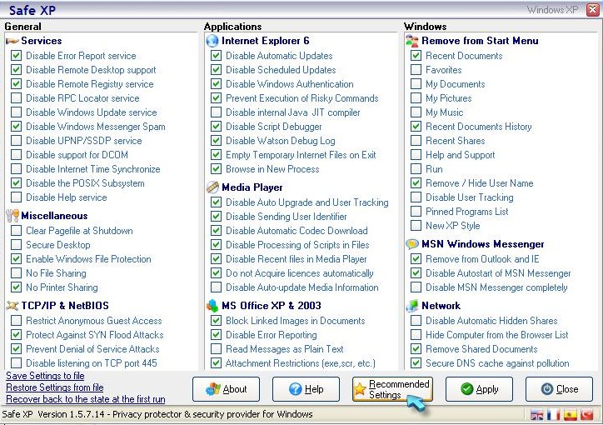Click the Network section icon
Screen dimensions: 603x425
tap(412, 306)
